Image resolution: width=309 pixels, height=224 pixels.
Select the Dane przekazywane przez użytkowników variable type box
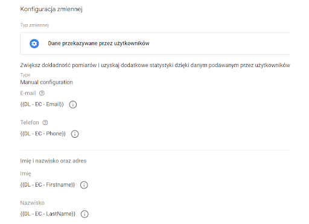click(155, 43)
